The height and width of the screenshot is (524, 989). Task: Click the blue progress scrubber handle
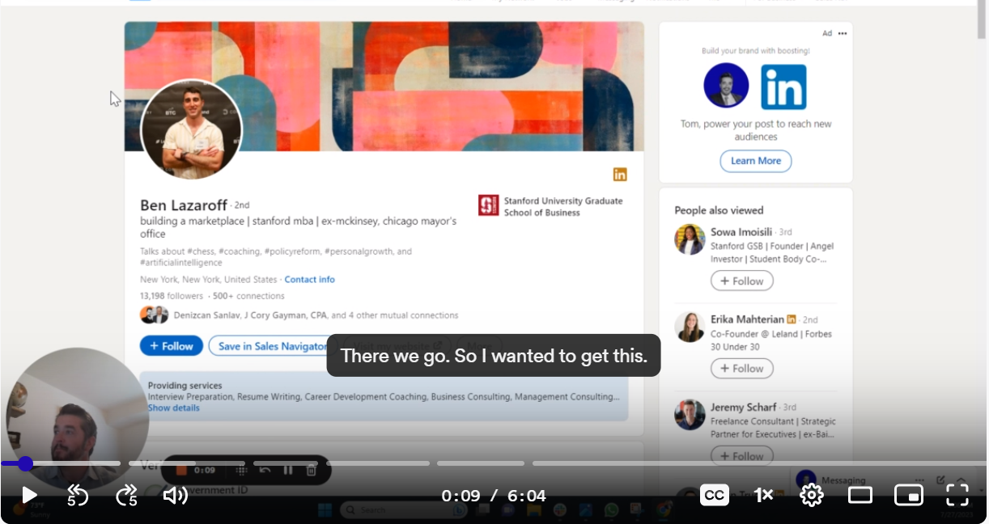(x=25, y=463)
